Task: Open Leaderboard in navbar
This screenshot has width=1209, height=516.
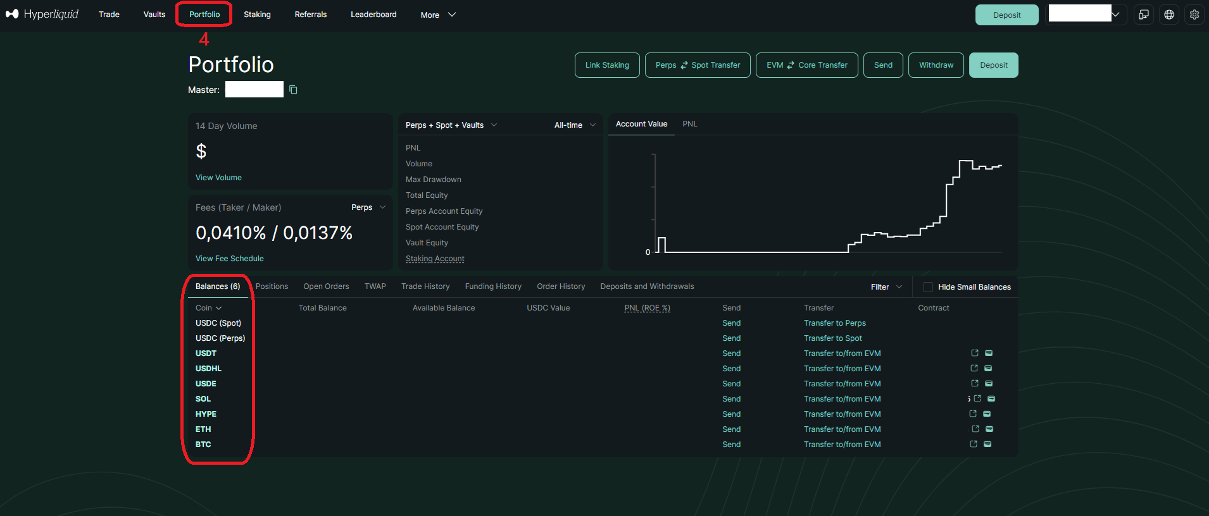Action: (x=373, y=15)
